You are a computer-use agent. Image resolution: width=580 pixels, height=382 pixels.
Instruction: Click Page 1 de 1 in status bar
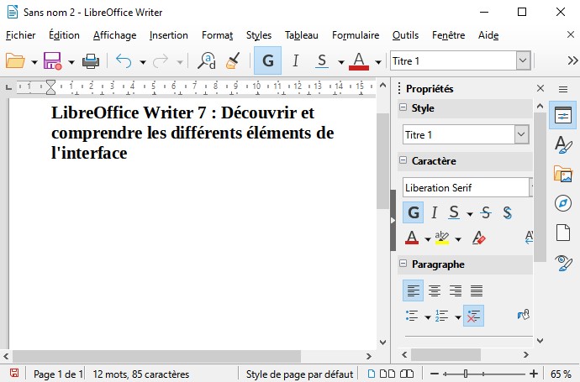point(58,374)
